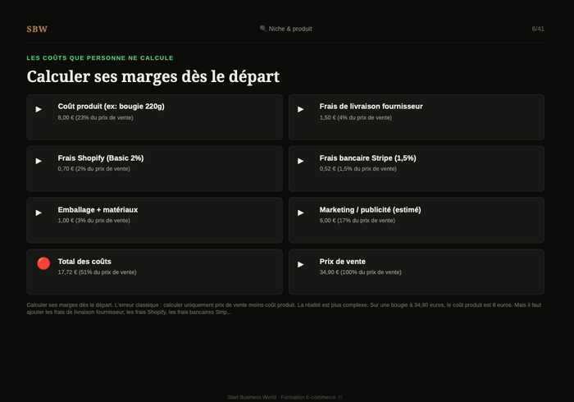Click the magnifier icon before Niche & produit
574x402 pixels.
click(263, 29)
